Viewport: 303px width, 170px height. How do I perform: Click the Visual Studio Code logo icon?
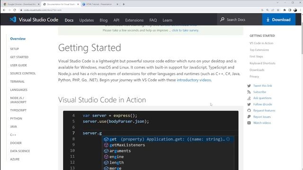(x=13, y=19)
